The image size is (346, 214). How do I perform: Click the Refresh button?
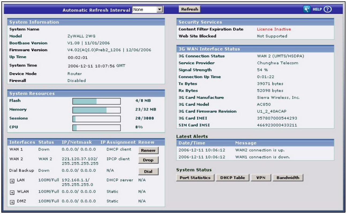coord(190,9)
